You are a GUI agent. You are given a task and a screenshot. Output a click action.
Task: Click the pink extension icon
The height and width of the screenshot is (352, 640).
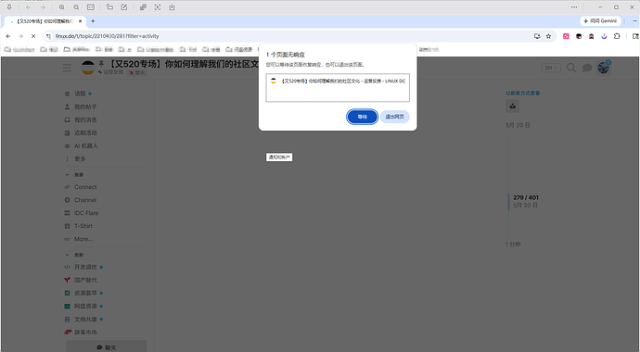tap(566, 36)
